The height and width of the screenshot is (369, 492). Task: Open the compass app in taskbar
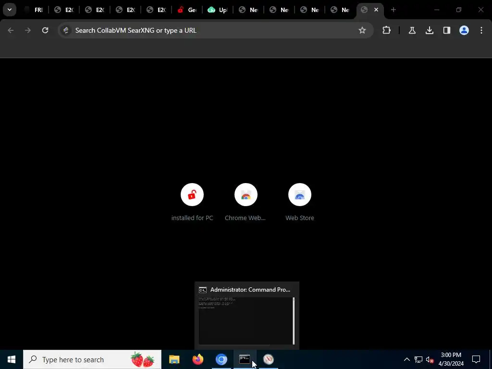[x=268, y=359]
